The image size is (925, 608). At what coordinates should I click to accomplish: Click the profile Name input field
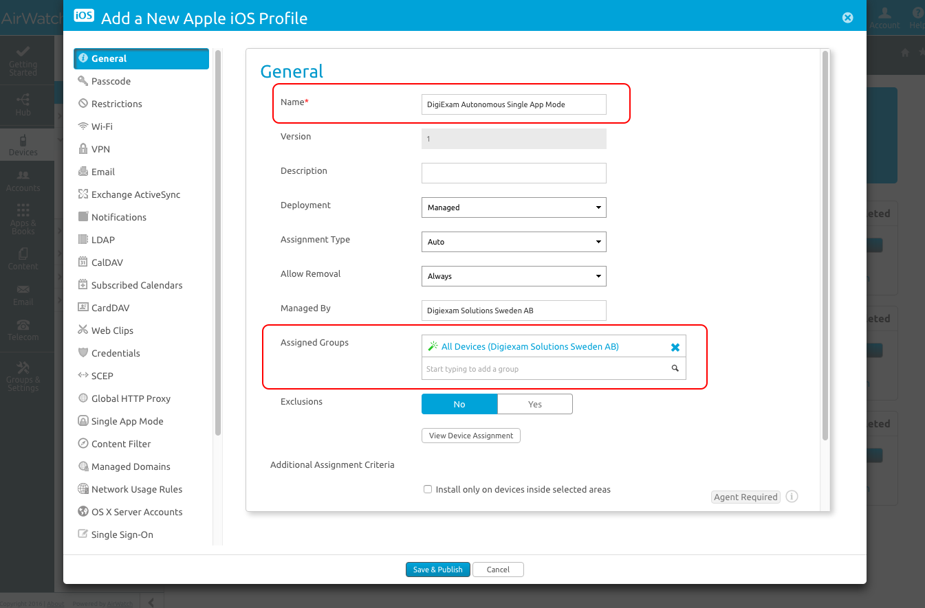coord(514,104)
